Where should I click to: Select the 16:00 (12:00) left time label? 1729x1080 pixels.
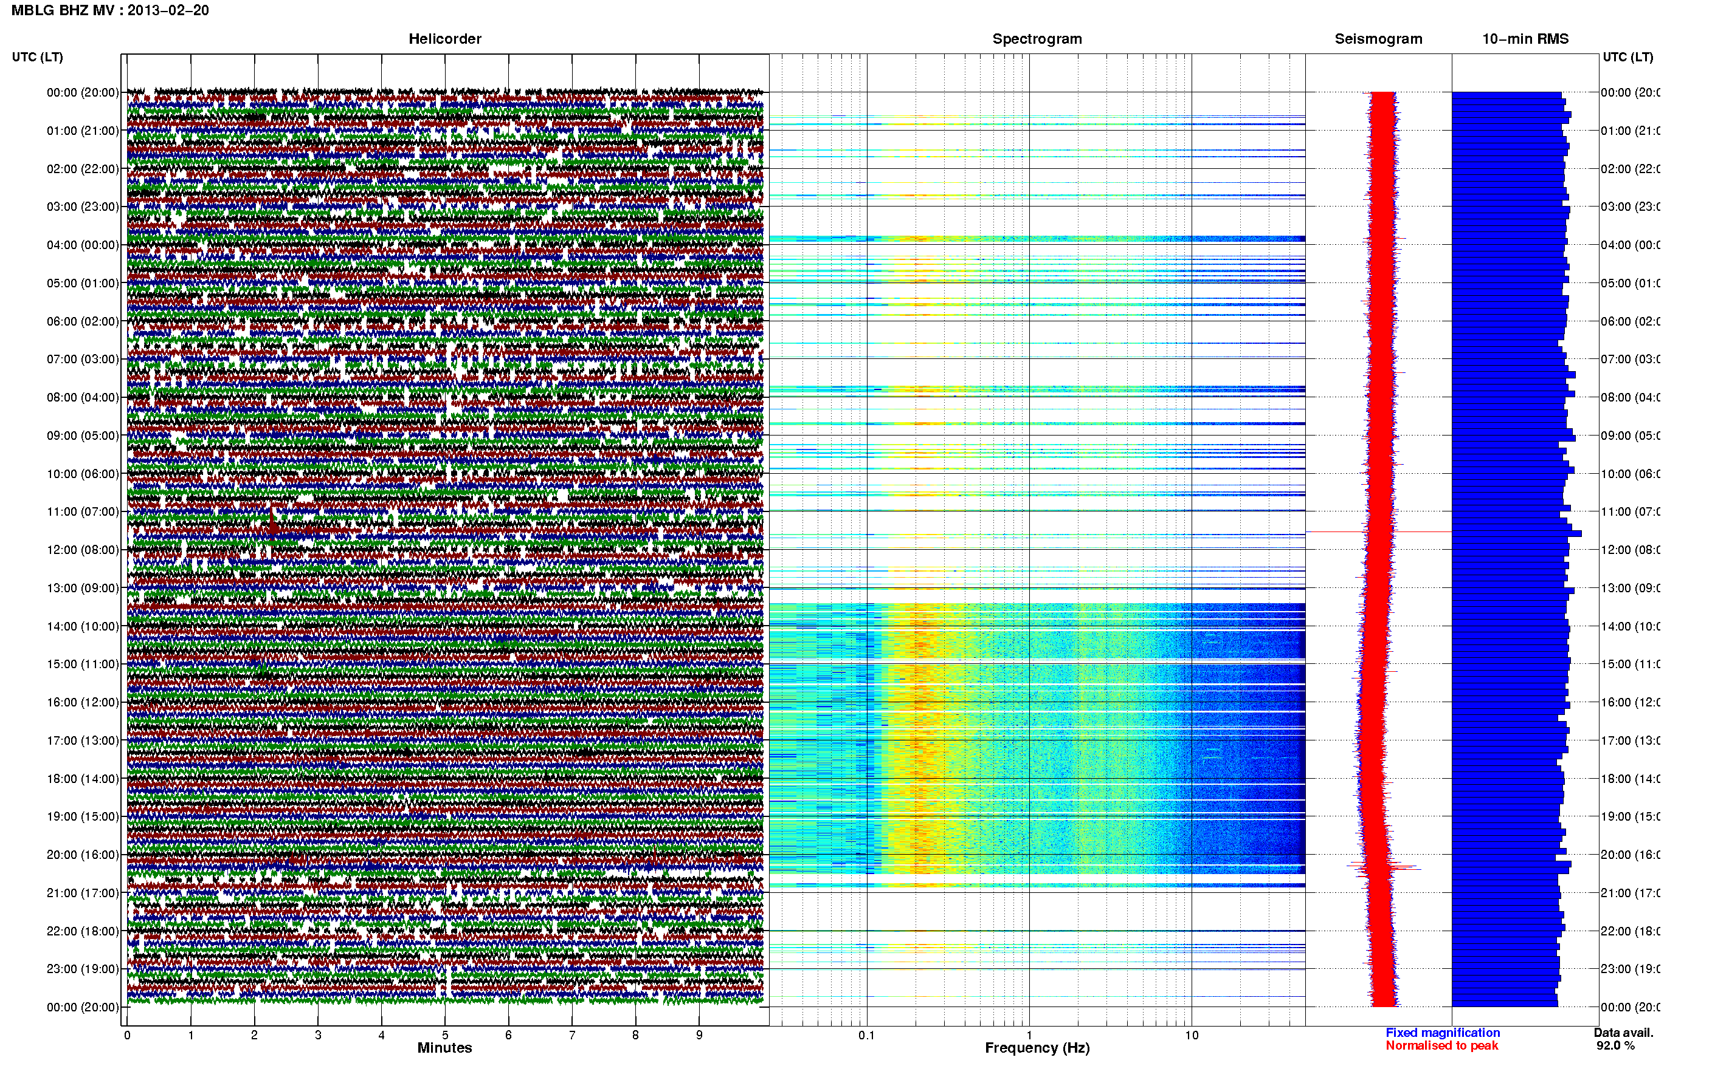click(x=83, y=702)
